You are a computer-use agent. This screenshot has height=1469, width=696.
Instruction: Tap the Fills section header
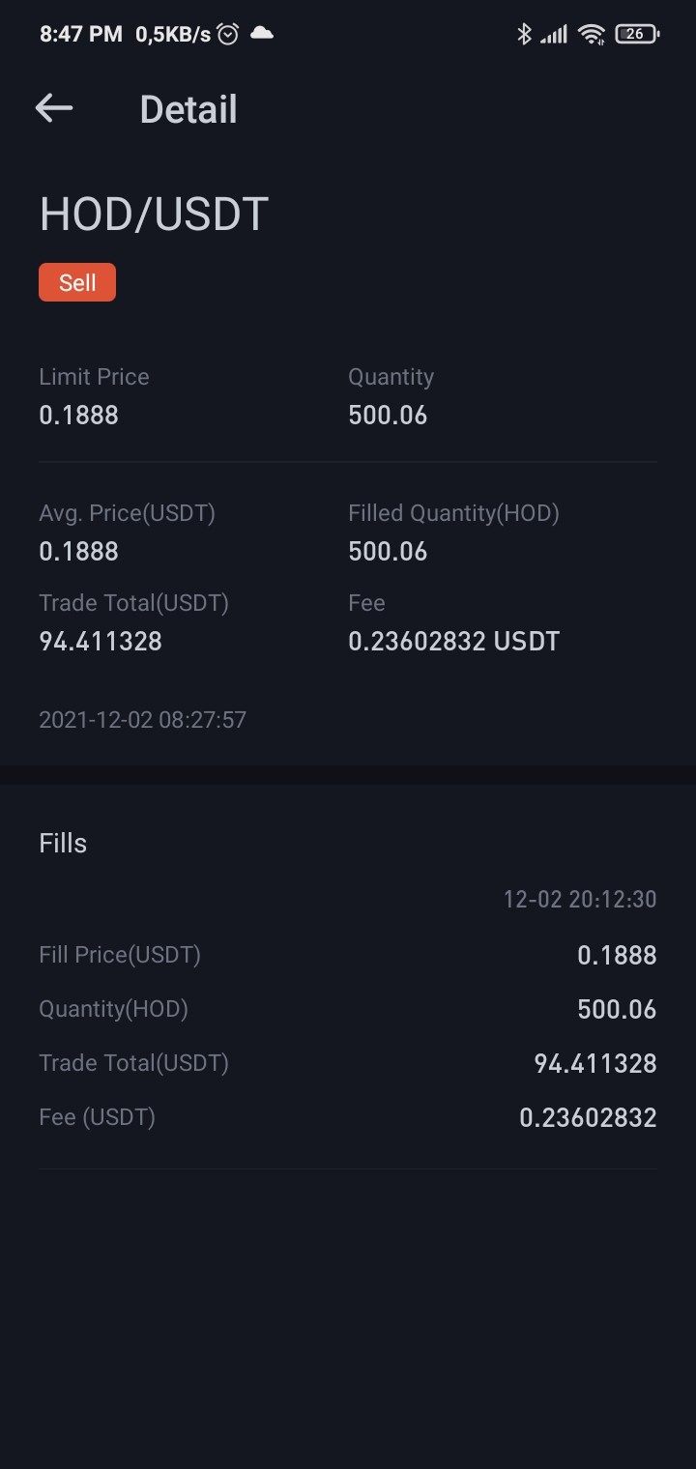coord(63,843)
